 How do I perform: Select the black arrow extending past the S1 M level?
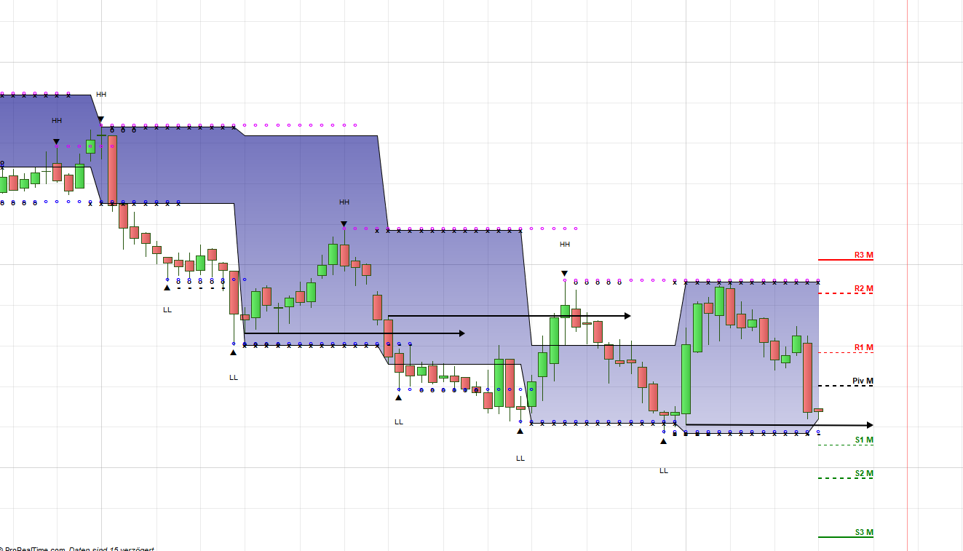779,423
